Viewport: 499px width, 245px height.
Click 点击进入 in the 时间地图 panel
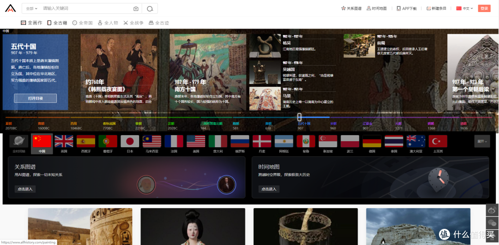click(269, 189)
